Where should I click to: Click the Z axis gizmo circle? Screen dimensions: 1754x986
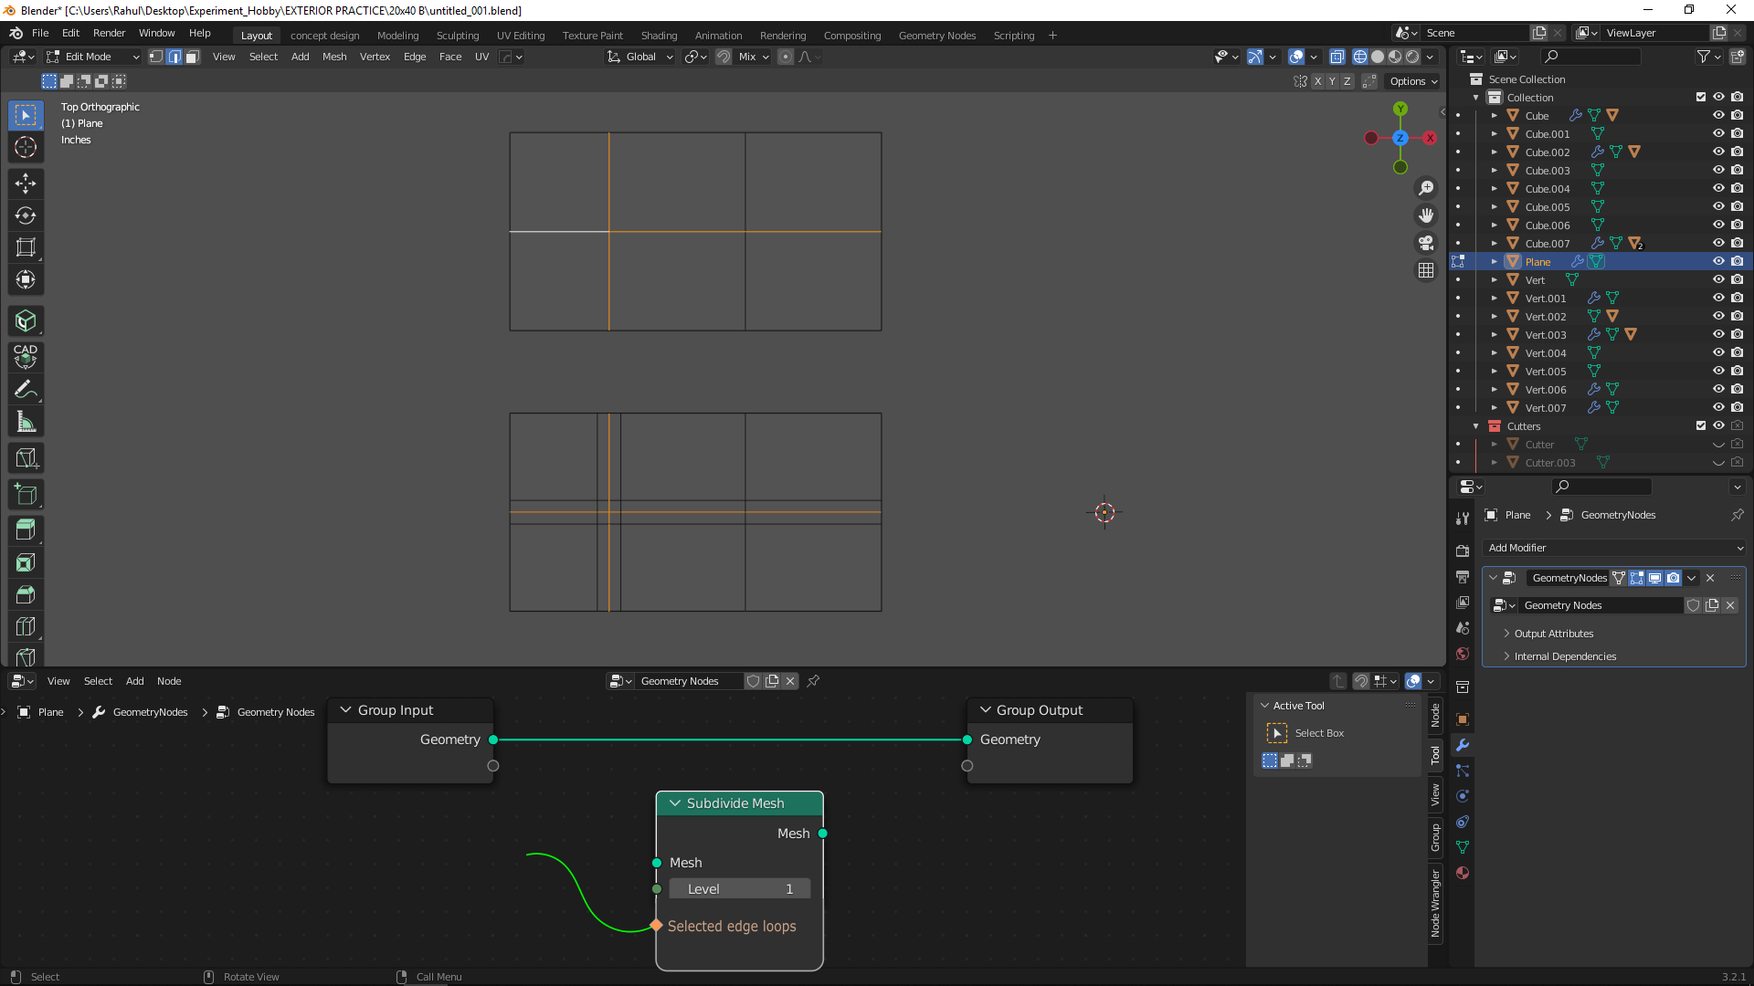1400,138
